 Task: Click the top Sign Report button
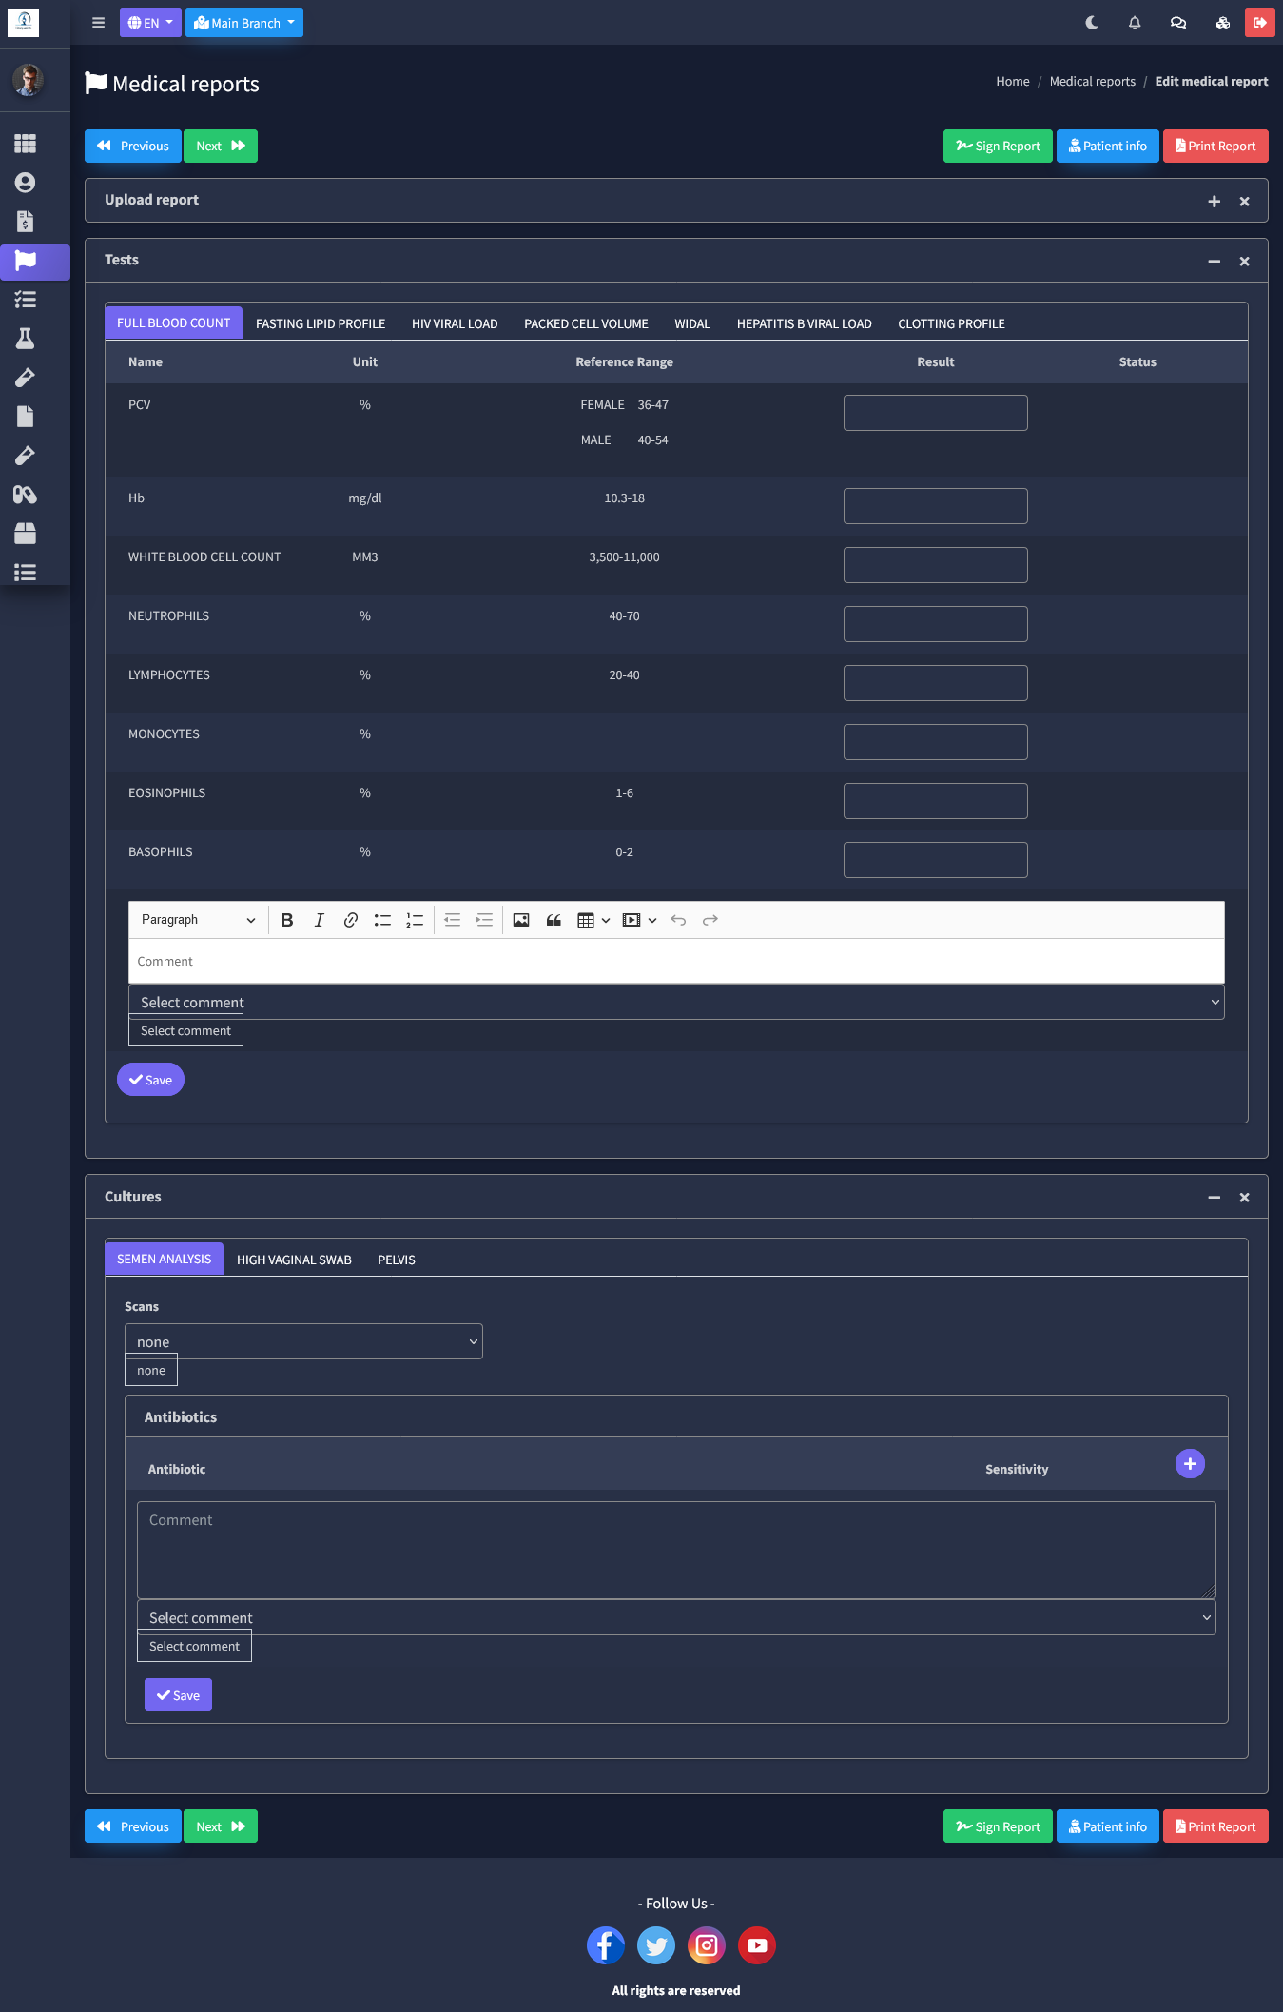tap(998, 147)
